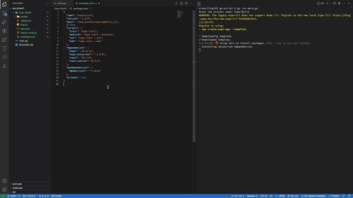The height and width of the screenshot is (198, 353).
Task: Open the lightning bolt activity bar icon
Action: point(4,31)
